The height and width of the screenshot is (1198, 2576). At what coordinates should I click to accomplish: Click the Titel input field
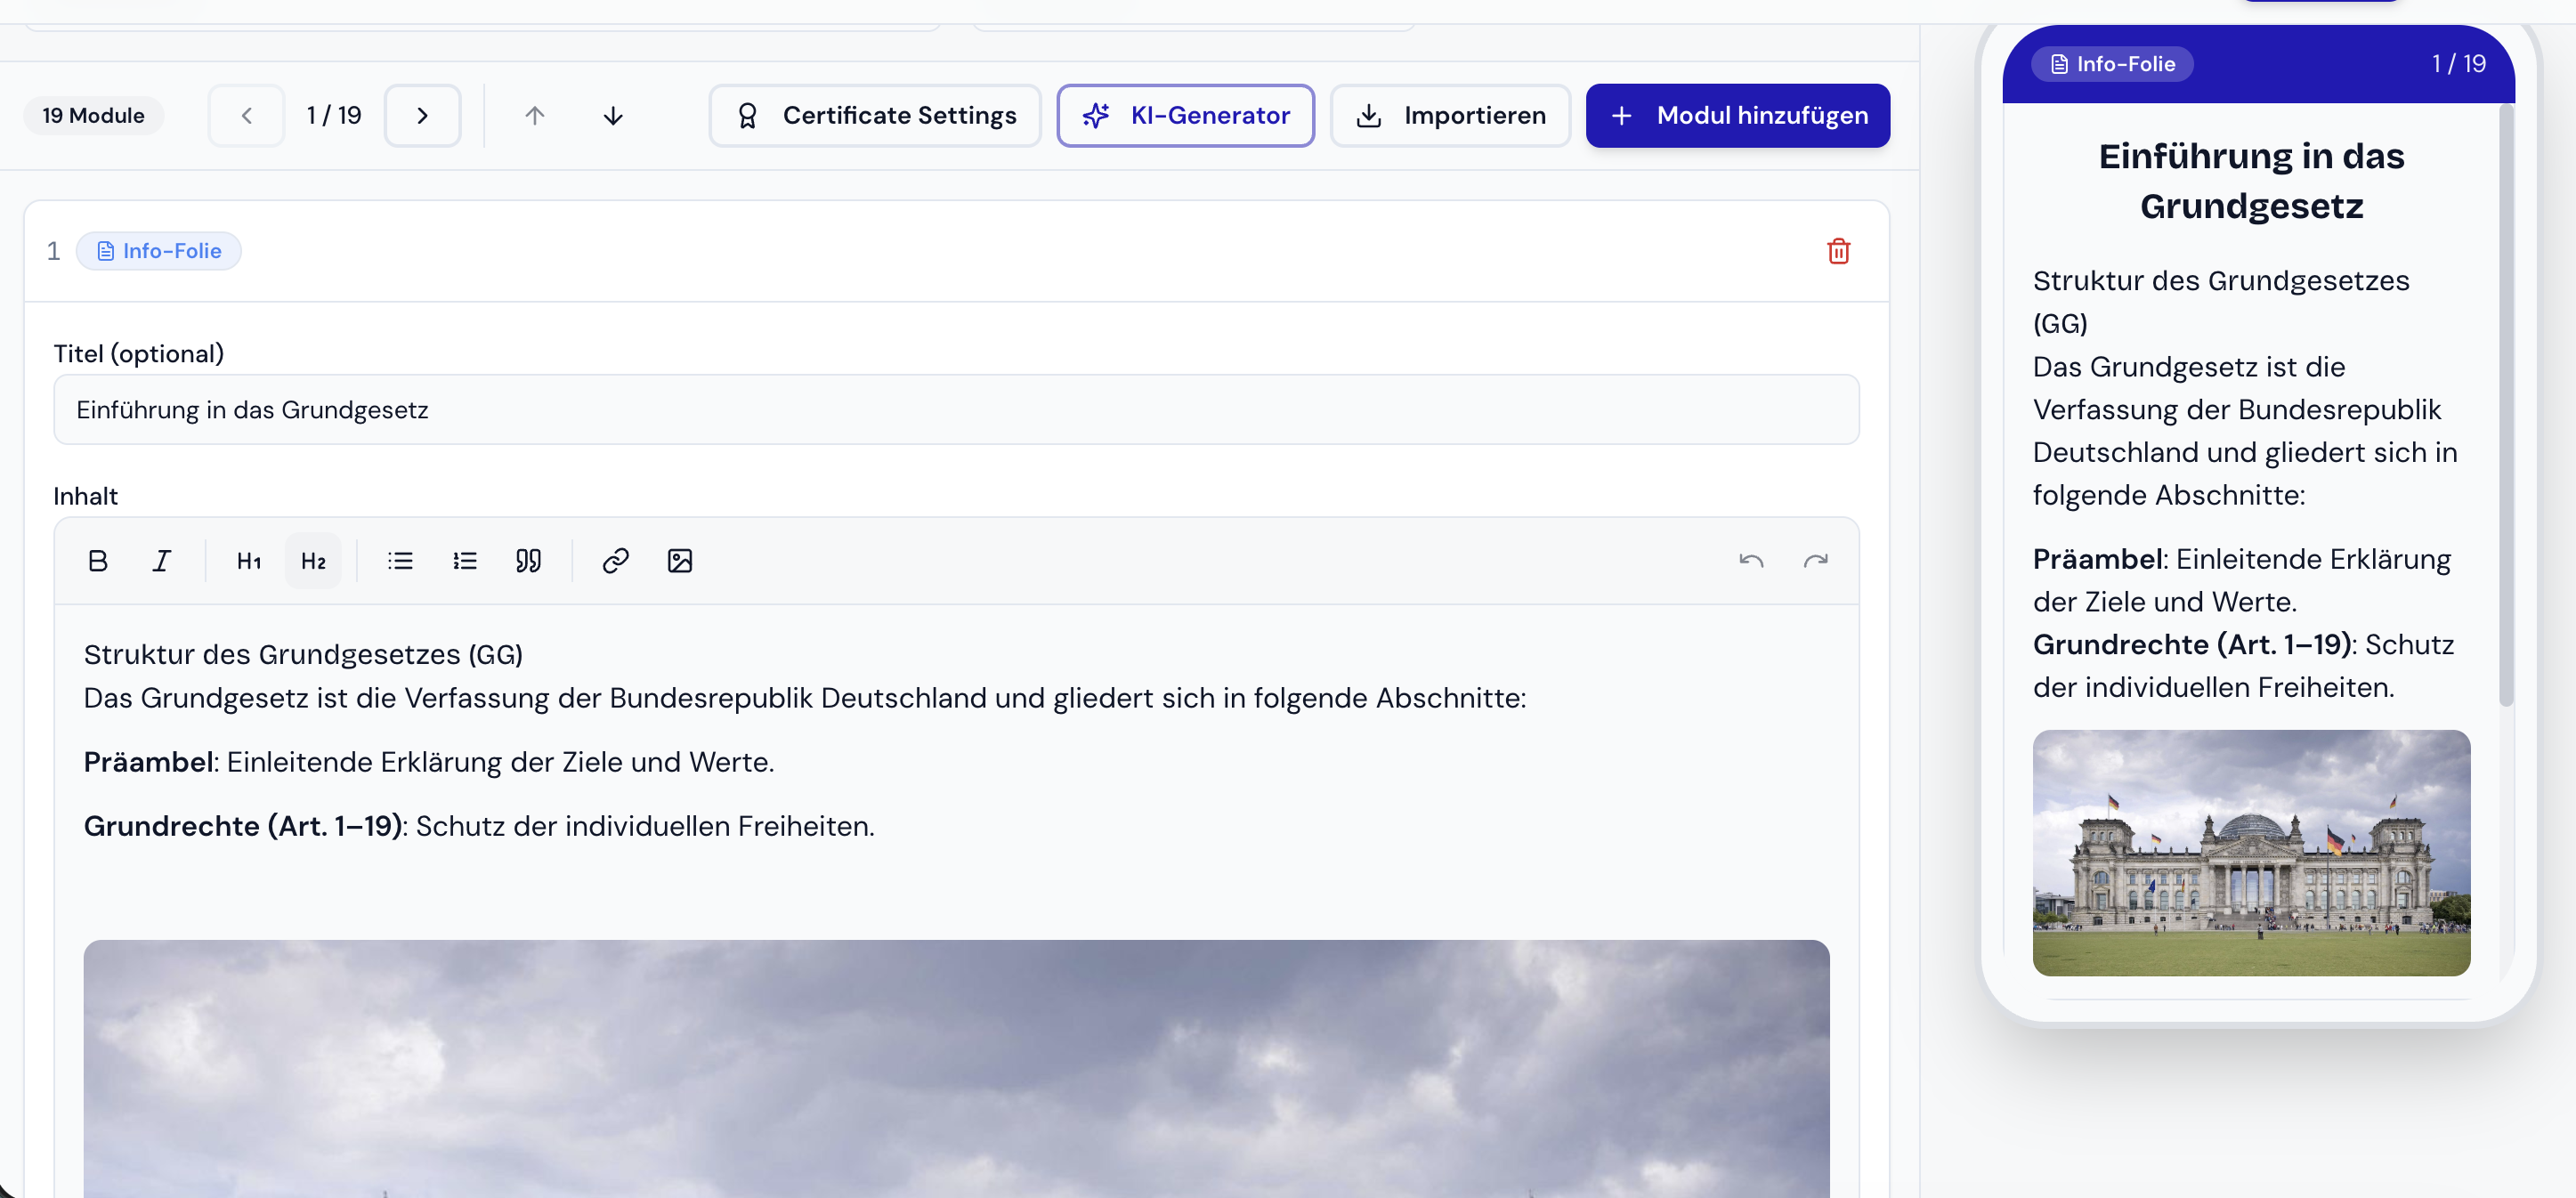point(956,409)
